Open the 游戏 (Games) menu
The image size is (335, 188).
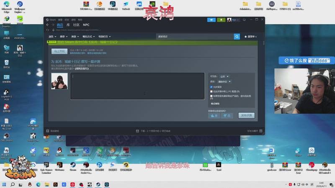pos(74,20)
